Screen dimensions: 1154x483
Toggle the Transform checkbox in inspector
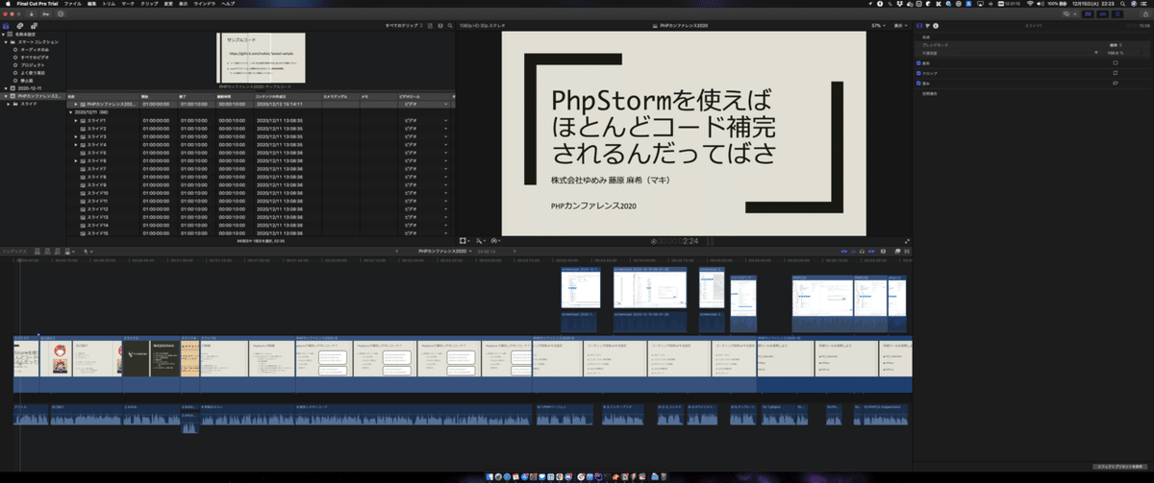[918, 63]
